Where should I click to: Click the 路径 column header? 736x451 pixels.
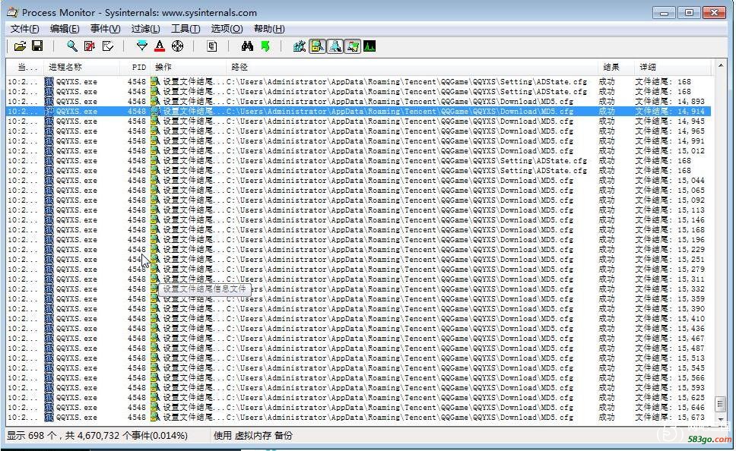pyautogui.click(x=412, y=67)
